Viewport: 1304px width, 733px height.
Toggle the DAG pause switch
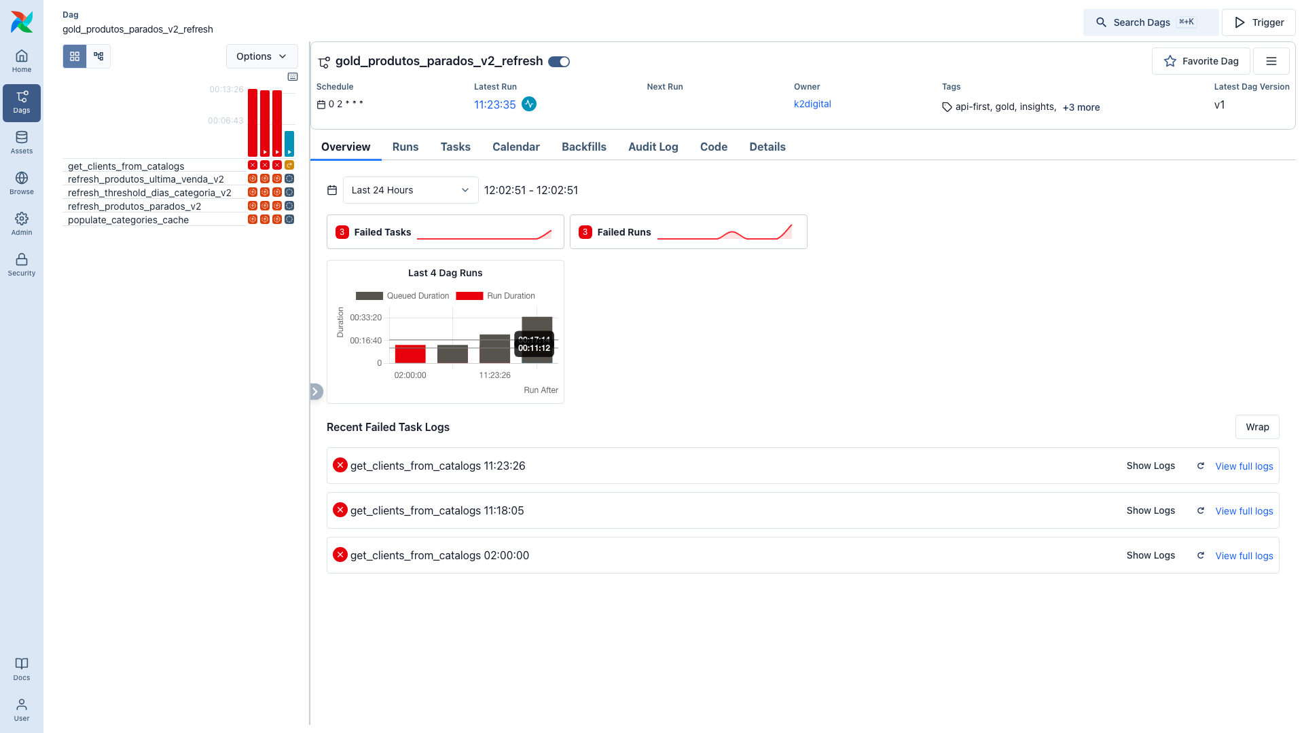559,62
